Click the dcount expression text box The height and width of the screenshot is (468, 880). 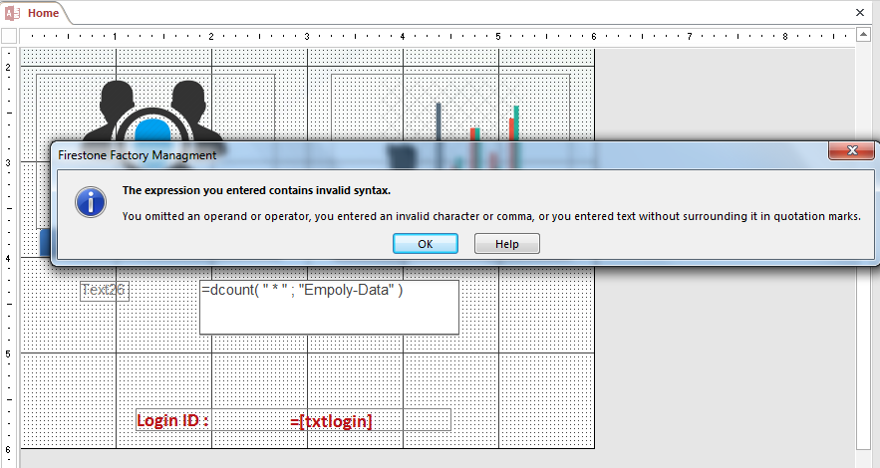coord(329,307)
